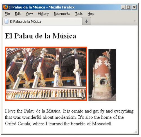Screen dimensions: 141x137
Task: Maximize the Firefox window
Action: click(x=129, y=7)
